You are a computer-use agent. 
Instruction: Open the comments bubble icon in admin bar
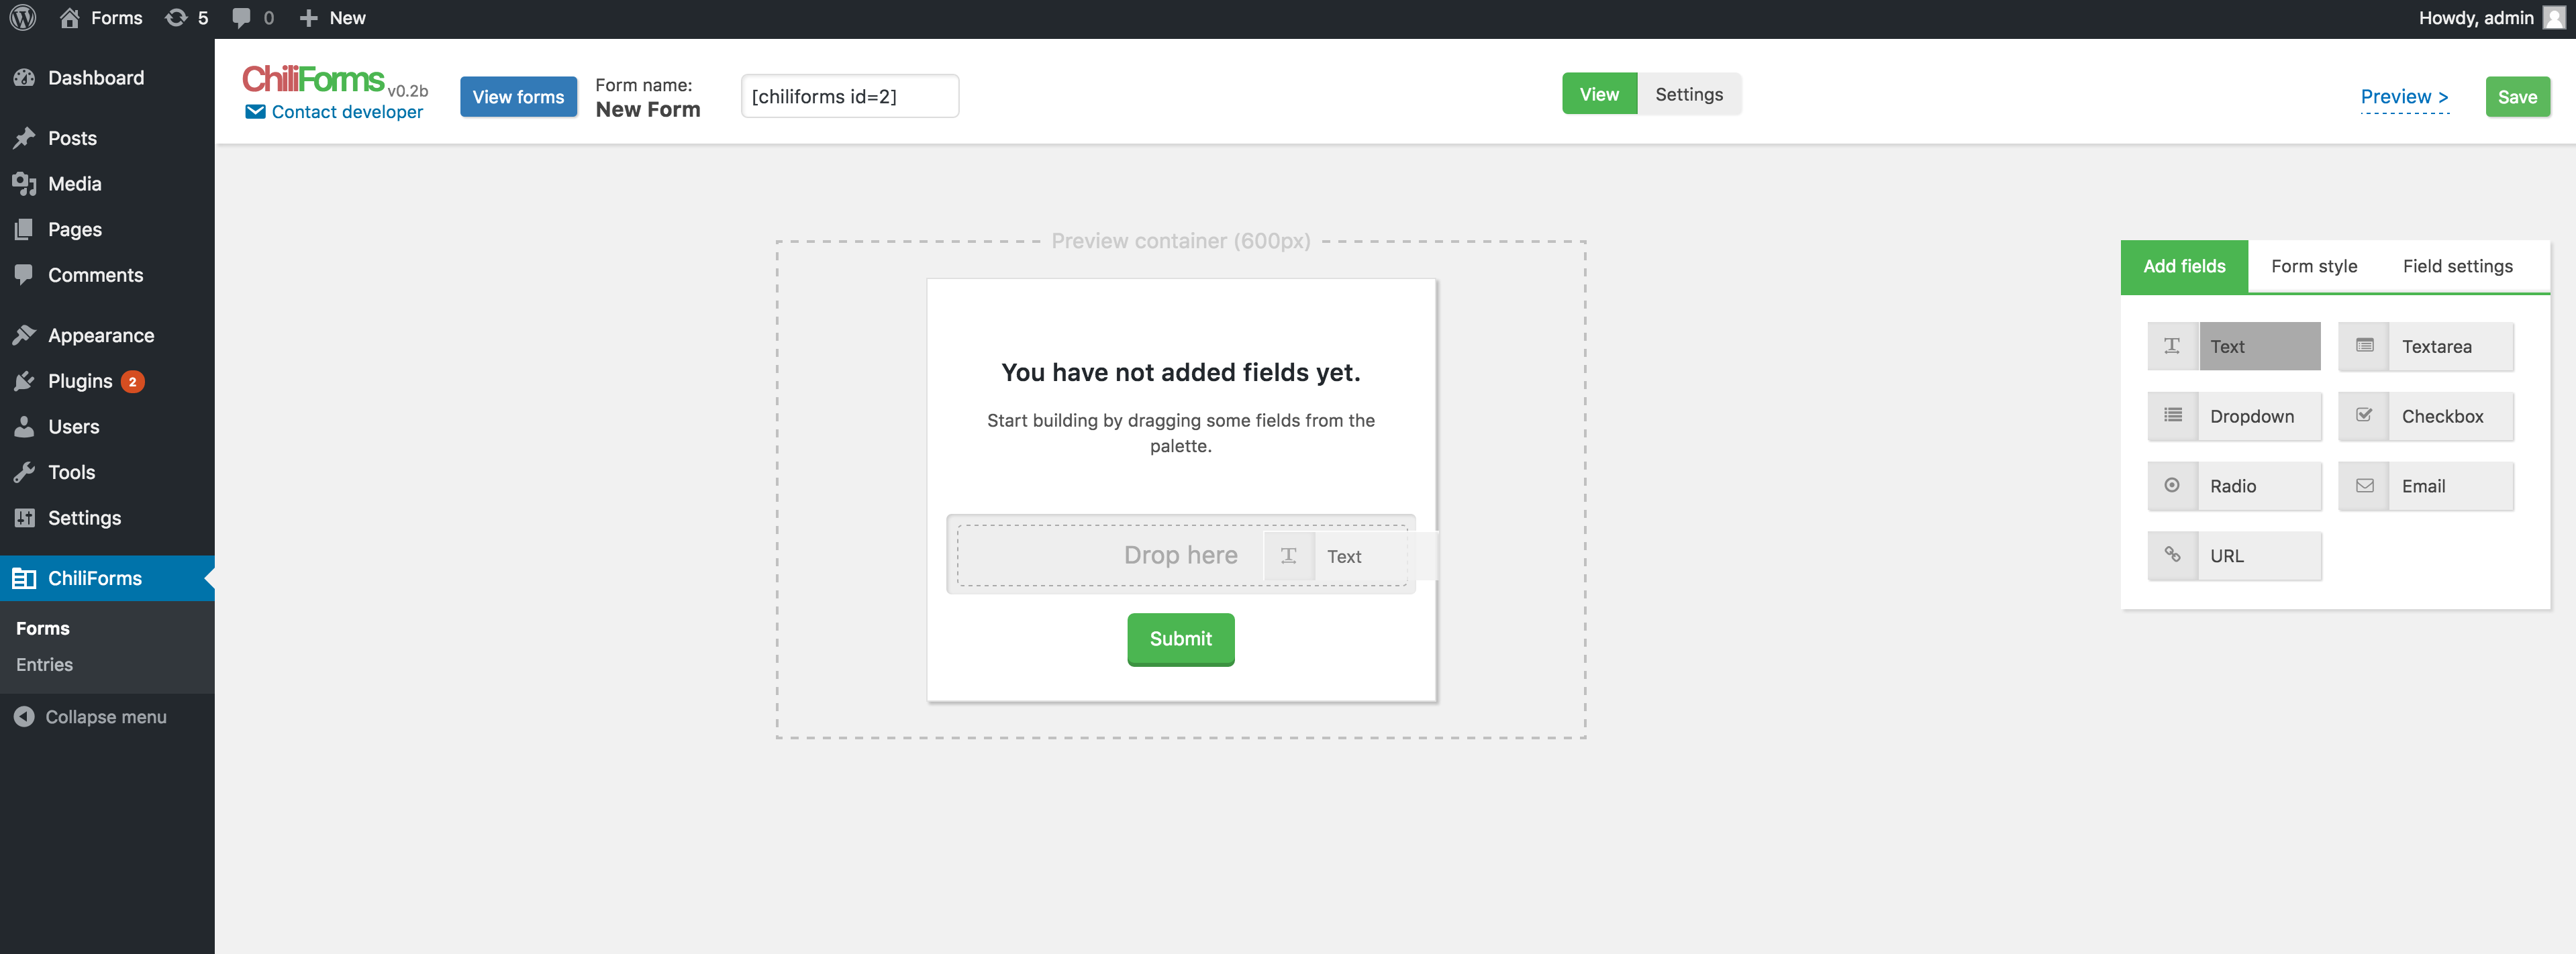click(x=242, y=18)
